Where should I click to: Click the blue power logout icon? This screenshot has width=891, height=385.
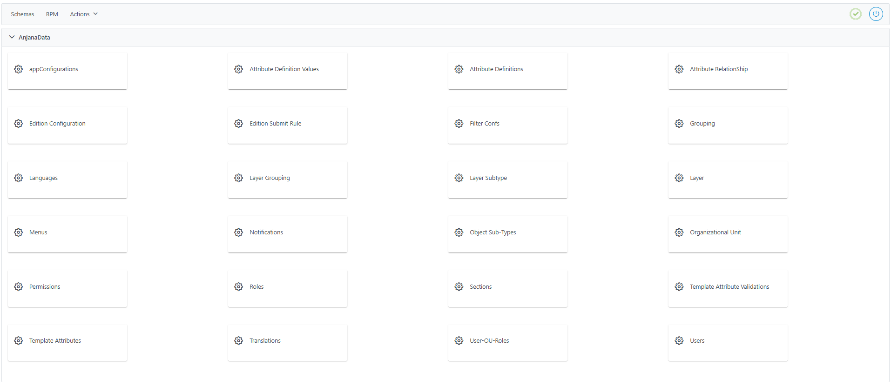click(x=876, y=14)
